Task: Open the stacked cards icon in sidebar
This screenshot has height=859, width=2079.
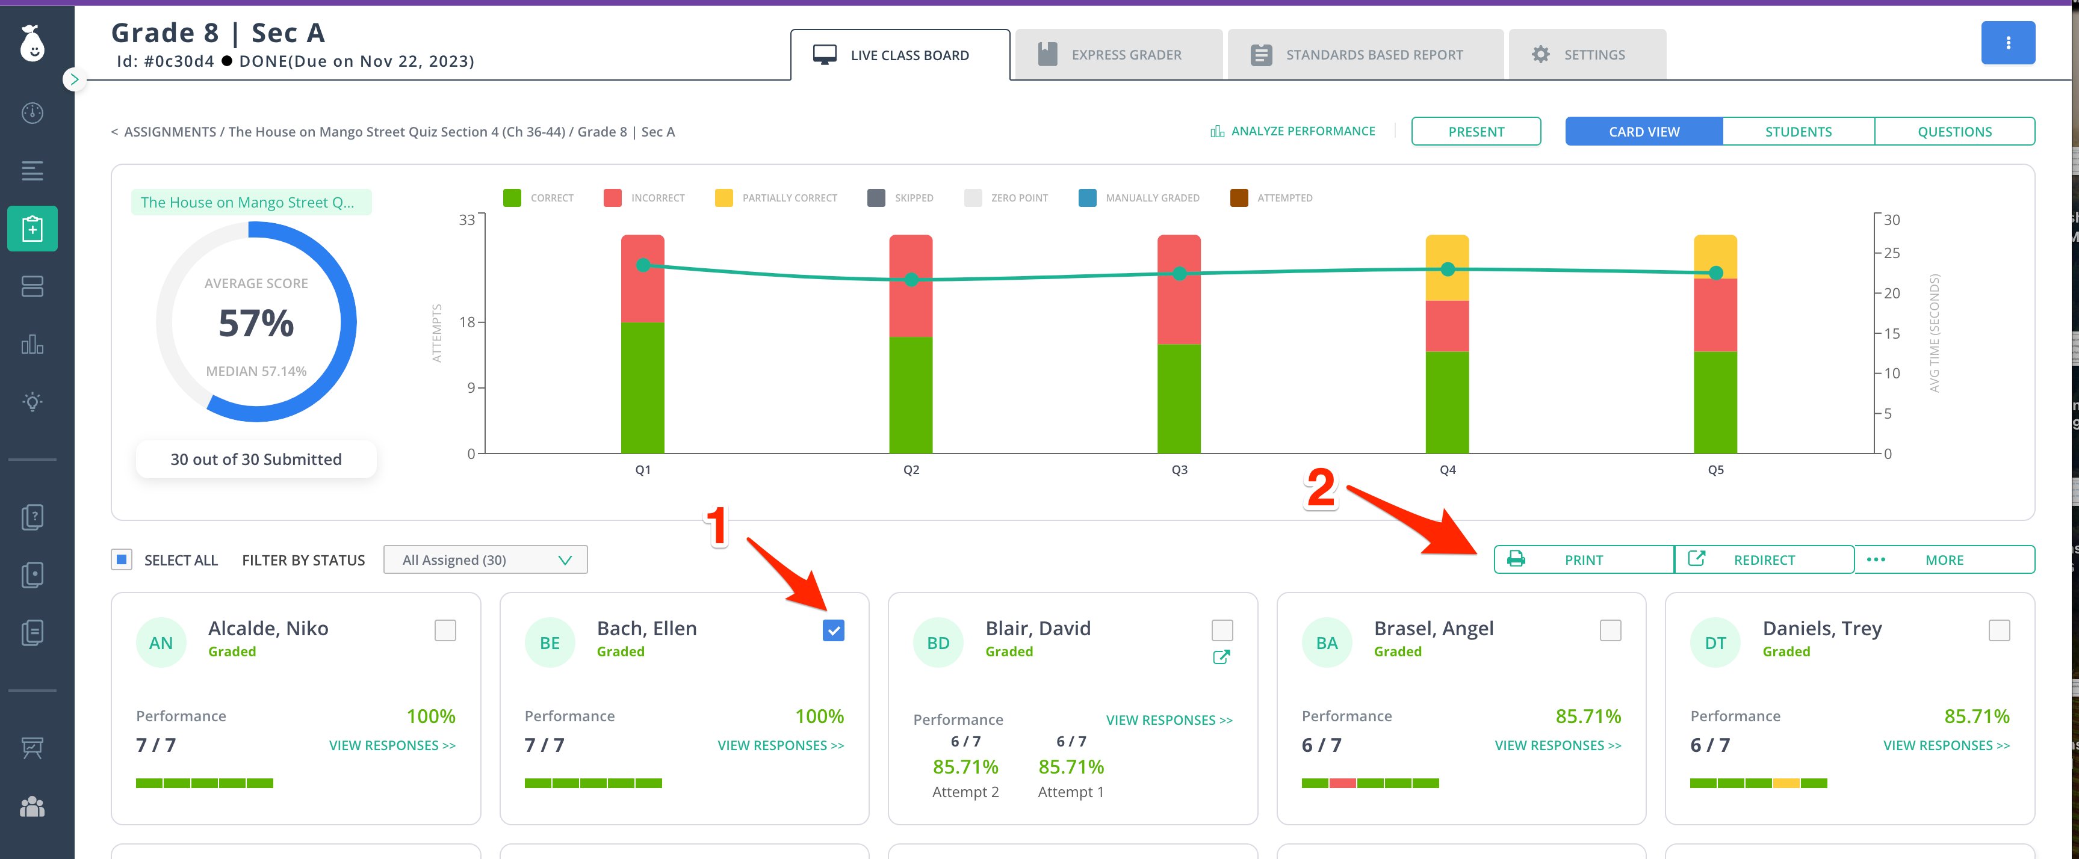Action: [x=33, y=286]
